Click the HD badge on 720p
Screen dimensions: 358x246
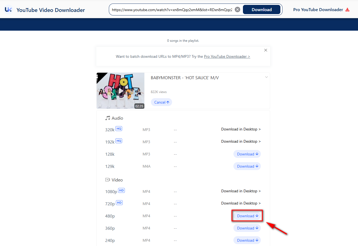(x=119, y=203)
